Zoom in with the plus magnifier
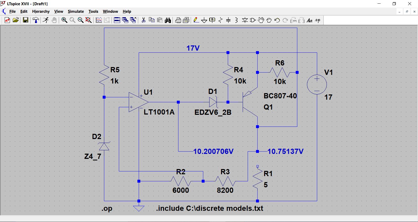 pos(64,20)
